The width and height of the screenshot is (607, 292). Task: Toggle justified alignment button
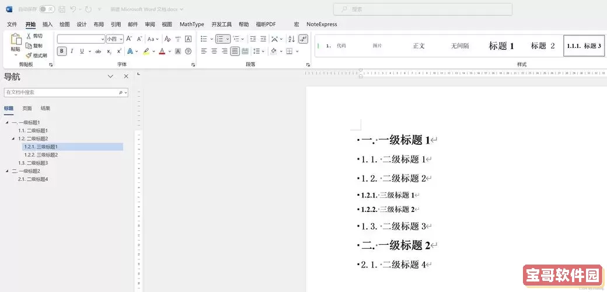click(x=235, y=51)
